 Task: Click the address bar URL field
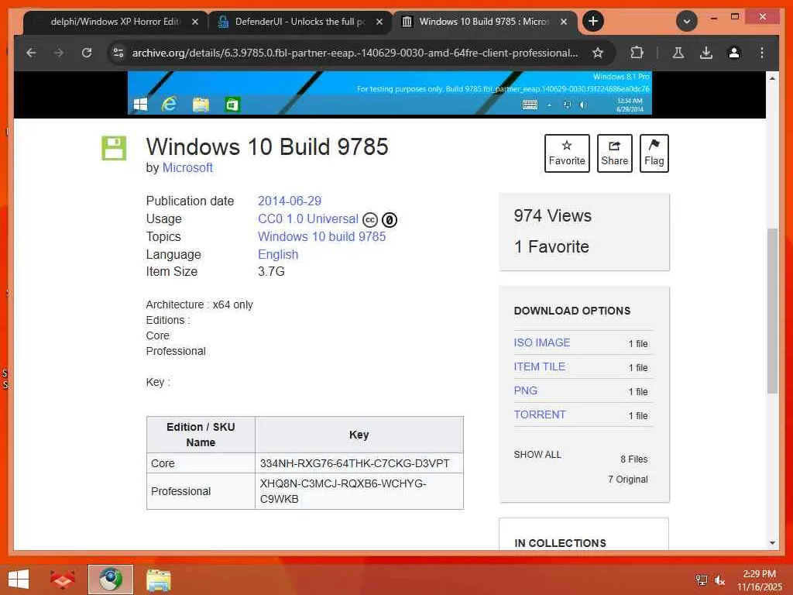pyautogui.click(x=355, y=53)
